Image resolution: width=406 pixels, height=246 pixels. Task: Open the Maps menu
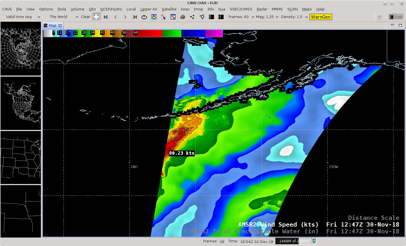click(307, 9)
